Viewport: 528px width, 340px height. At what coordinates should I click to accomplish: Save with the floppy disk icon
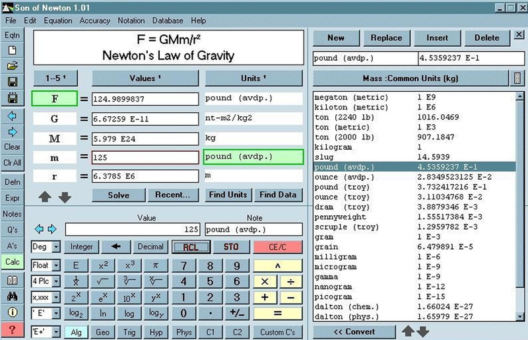[12, 82]
